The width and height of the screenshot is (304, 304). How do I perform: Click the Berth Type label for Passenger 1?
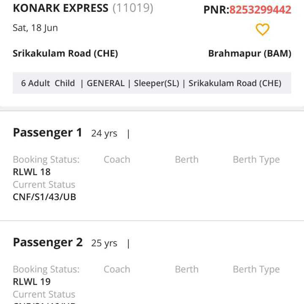[x=256, y=160]
